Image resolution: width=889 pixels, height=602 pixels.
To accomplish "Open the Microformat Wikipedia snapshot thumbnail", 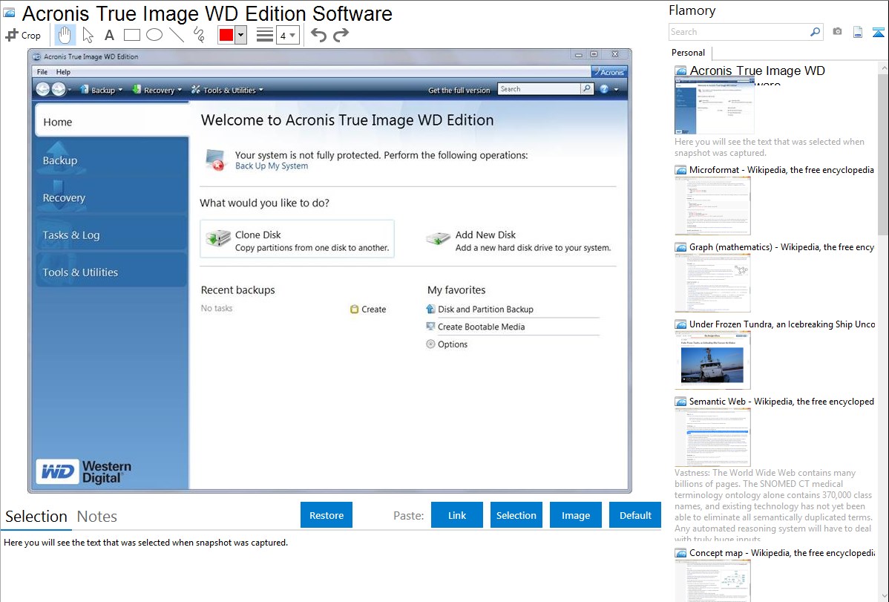I will click(712, 206).
